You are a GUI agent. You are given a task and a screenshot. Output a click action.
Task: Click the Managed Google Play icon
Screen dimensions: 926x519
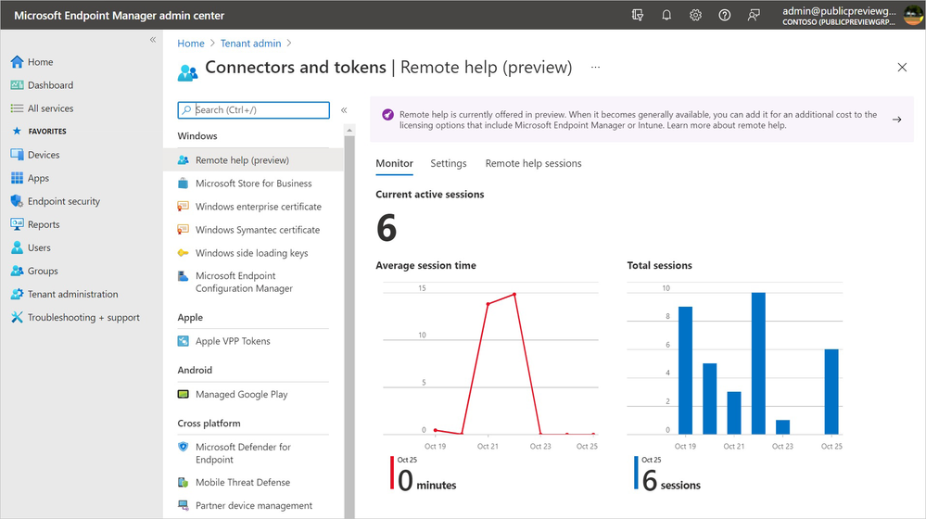point(184,394)
